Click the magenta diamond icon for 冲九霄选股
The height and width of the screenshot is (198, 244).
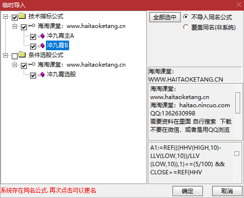(43, 74)
